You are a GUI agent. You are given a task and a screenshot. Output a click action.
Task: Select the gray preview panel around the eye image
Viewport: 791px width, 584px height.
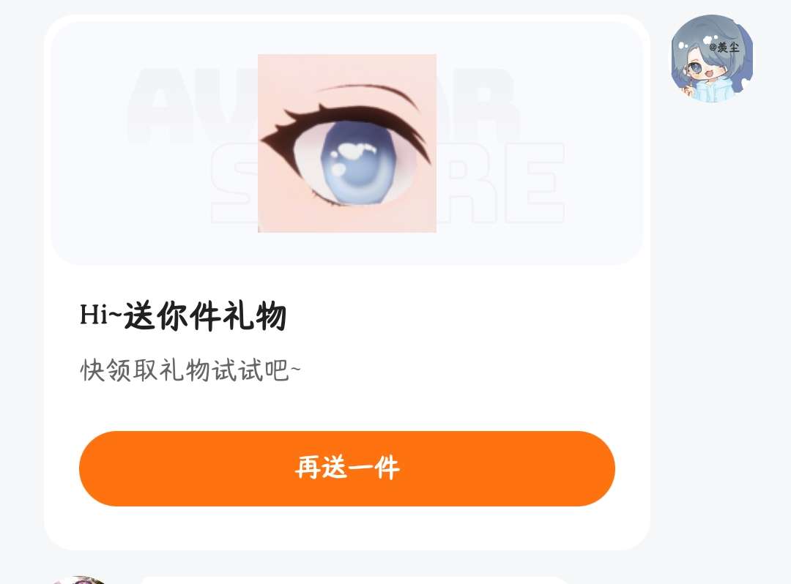click(x=347, y=143)
